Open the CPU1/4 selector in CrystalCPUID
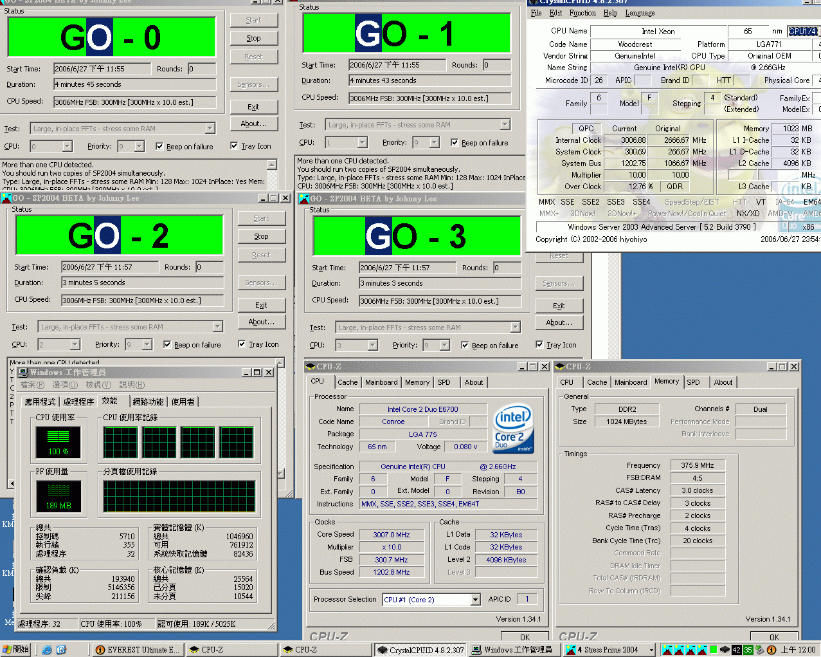 (803, 31)
